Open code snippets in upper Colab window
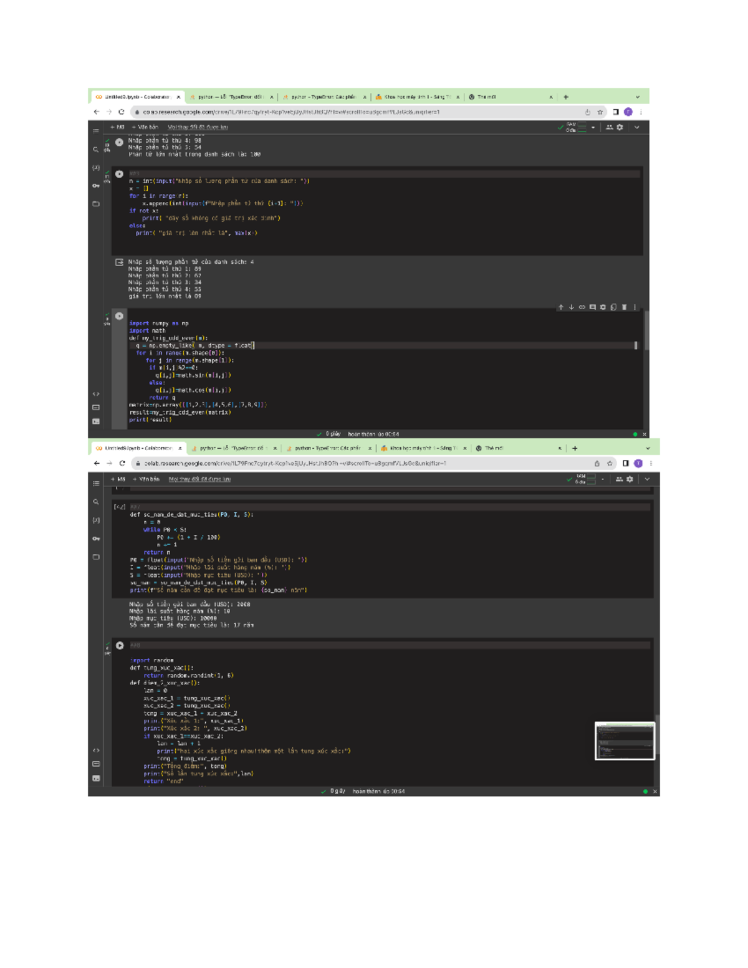This screenshot has height=968, width=748. 96,394
